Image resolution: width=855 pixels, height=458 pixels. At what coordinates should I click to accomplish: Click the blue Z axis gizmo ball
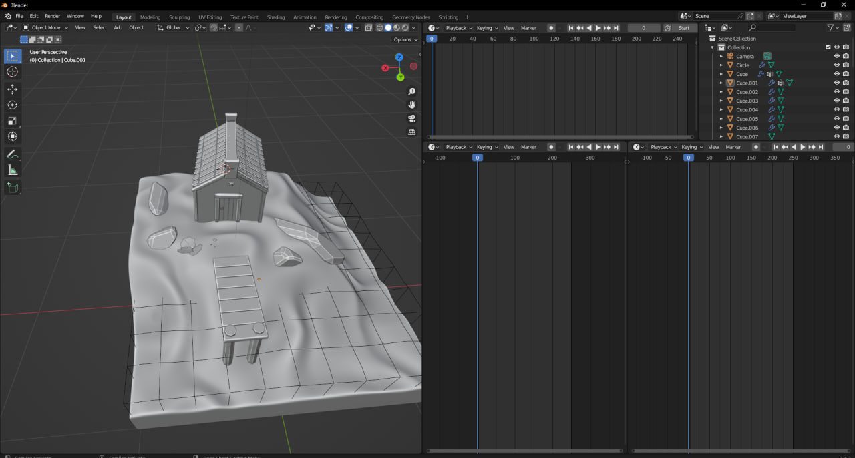pyautogui.click(x=399, y=57)
